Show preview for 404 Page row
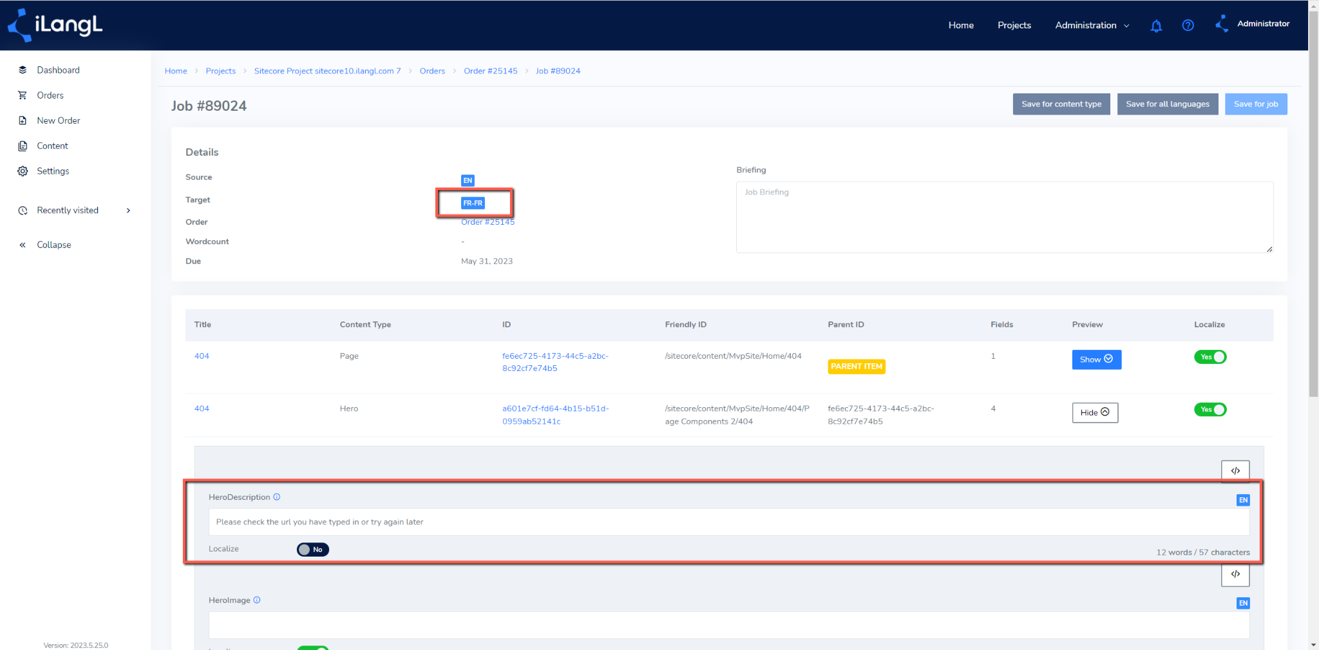The width and height of the screenshot is (1319, 650). tap(1097, 359)
